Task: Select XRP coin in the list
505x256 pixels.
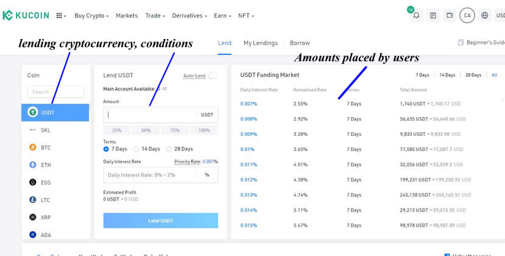Action: click(x=55, y=218)
